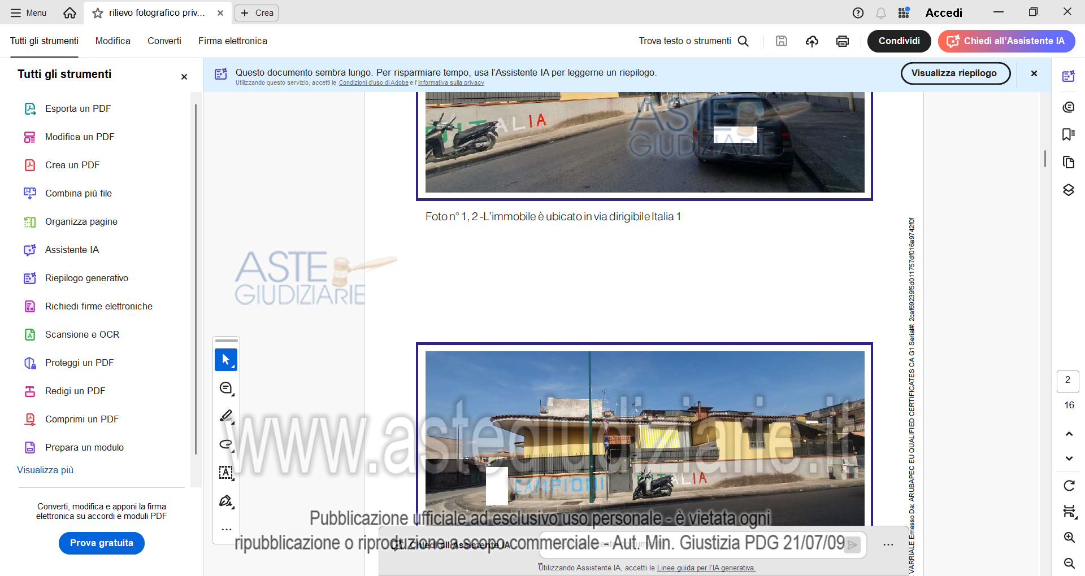Open the Assistente IA panel icon in right sidebar

[x=1068, y=75]
